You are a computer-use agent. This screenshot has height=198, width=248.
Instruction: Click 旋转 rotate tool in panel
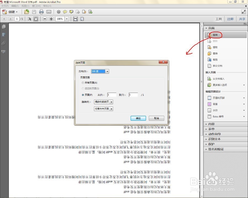click(x=225, y=35)
